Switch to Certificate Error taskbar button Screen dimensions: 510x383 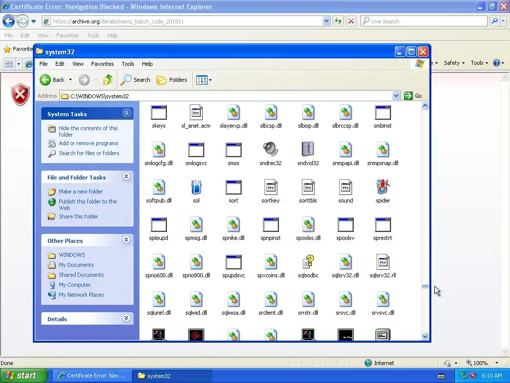pos(92,376)
